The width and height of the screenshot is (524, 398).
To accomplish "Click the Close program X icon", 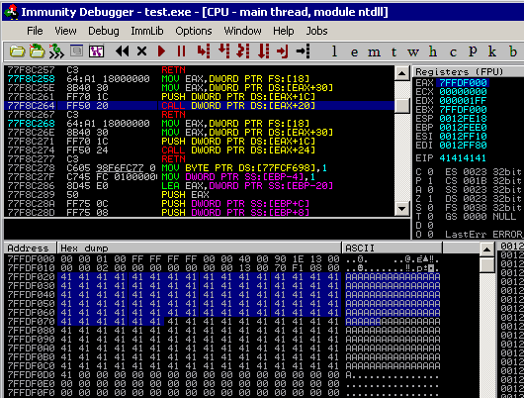I will tap(141, 51).
